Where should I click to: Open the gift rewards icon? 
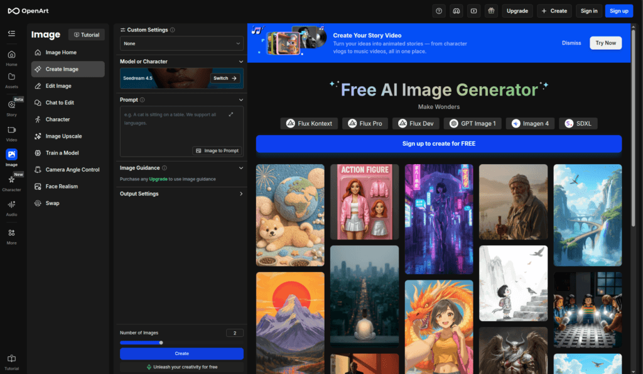491,11
